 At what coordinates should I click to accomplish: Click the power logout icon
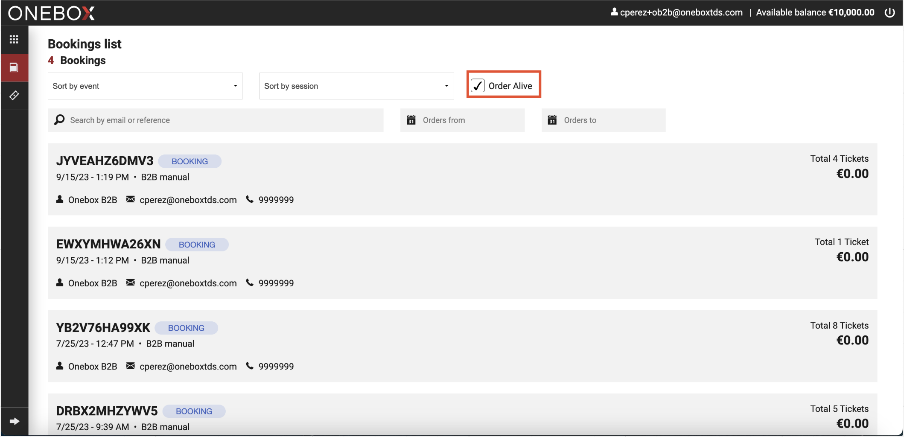point(889,12)
